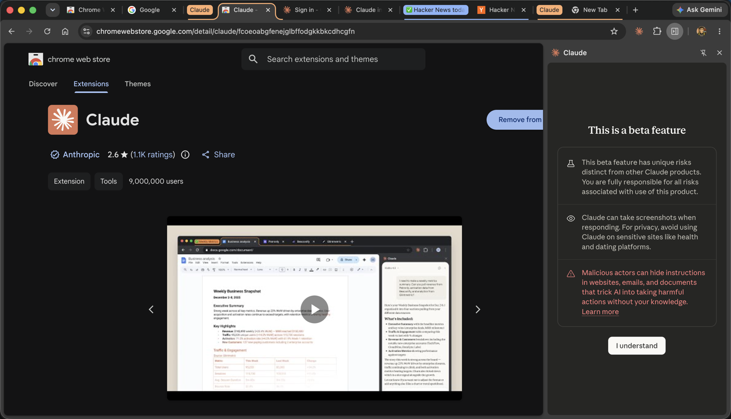Open the Discover tab
Screen dimensions: 731x419
[x=43, y=84]
